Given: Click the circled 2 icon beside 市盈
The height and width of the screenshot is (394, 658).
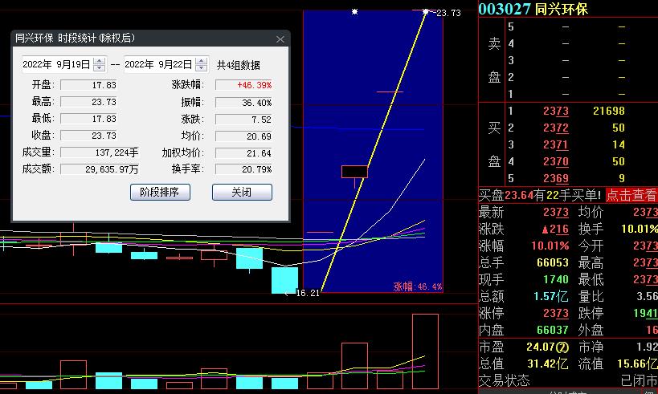Looking at the screenshot, I should pos(563,347).
